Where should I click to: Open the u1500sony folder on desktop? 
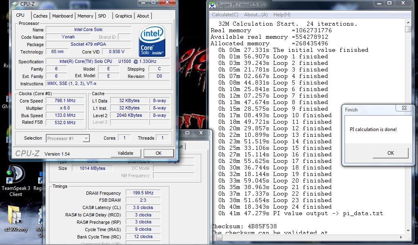coord(16,218)
